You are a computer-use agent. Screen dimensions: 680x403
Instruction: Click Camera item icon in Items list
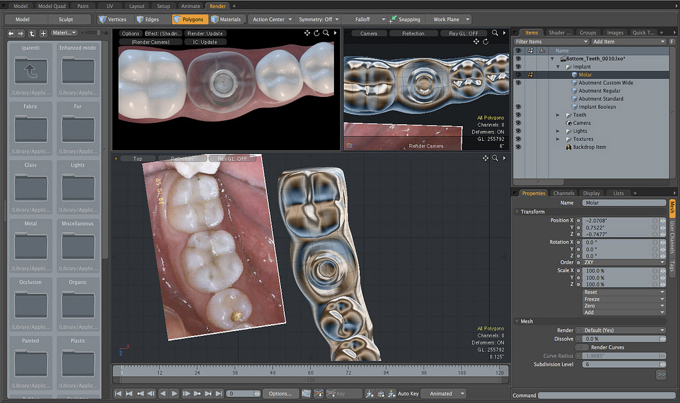(x=568, y=123)
